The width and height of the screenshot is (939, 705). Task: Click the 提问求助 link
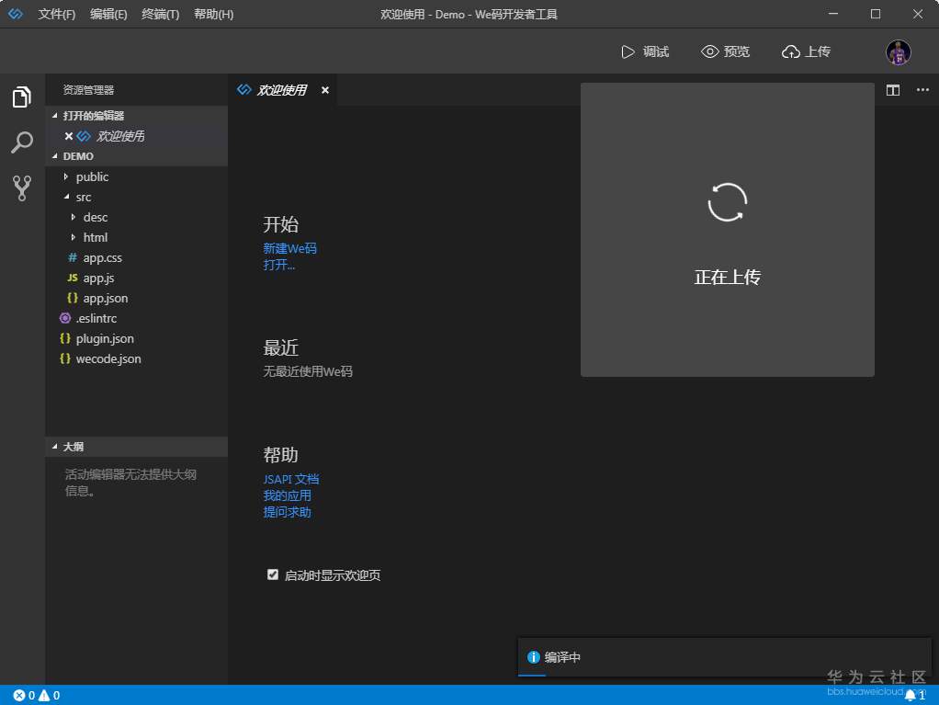(287, 512)
